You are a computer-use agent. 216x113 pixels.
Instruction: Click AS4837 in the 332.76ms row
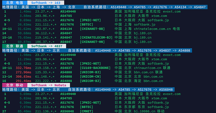[x=66, y=68]
